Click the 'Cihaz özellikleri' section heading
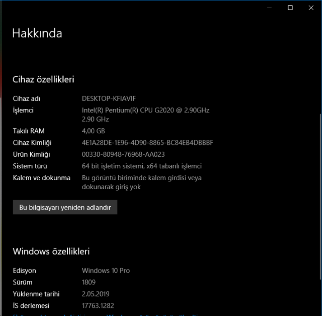Image resolution: width=322 pixels, height=316 pixels. 43,79
